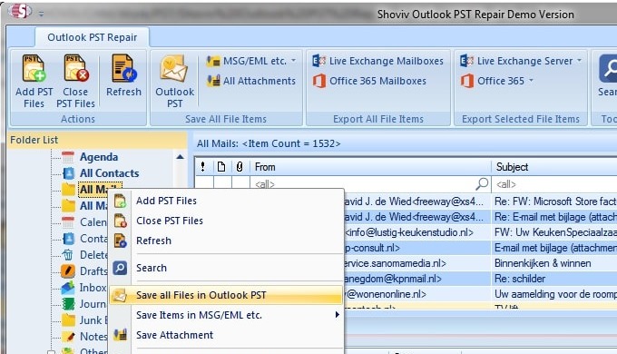Sort by attachment paperclip column
Viewport: 617px width, 354px height.
pos(240,167)
